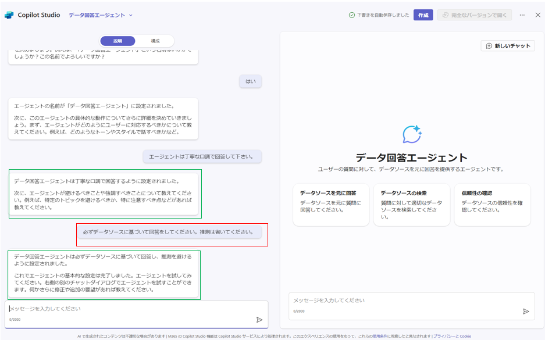Select the データソースの検索 suggestion card
The width and height of the screenshot is (545, 340).
412,205
